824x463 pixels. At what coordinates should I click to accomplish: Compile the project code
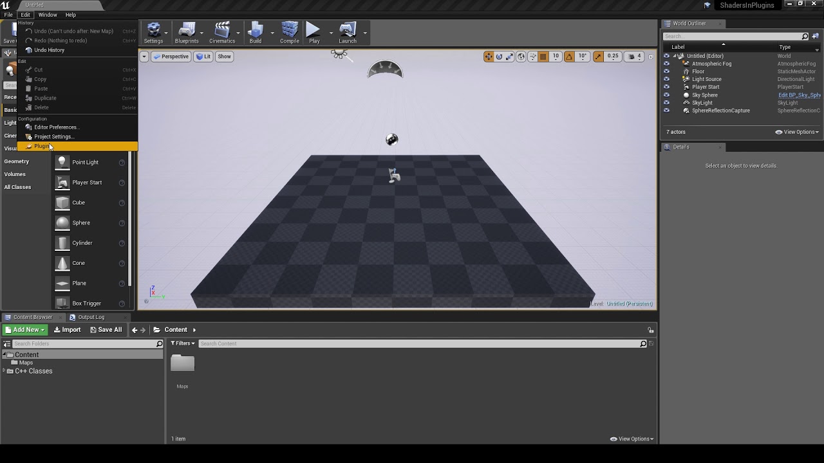290,33
